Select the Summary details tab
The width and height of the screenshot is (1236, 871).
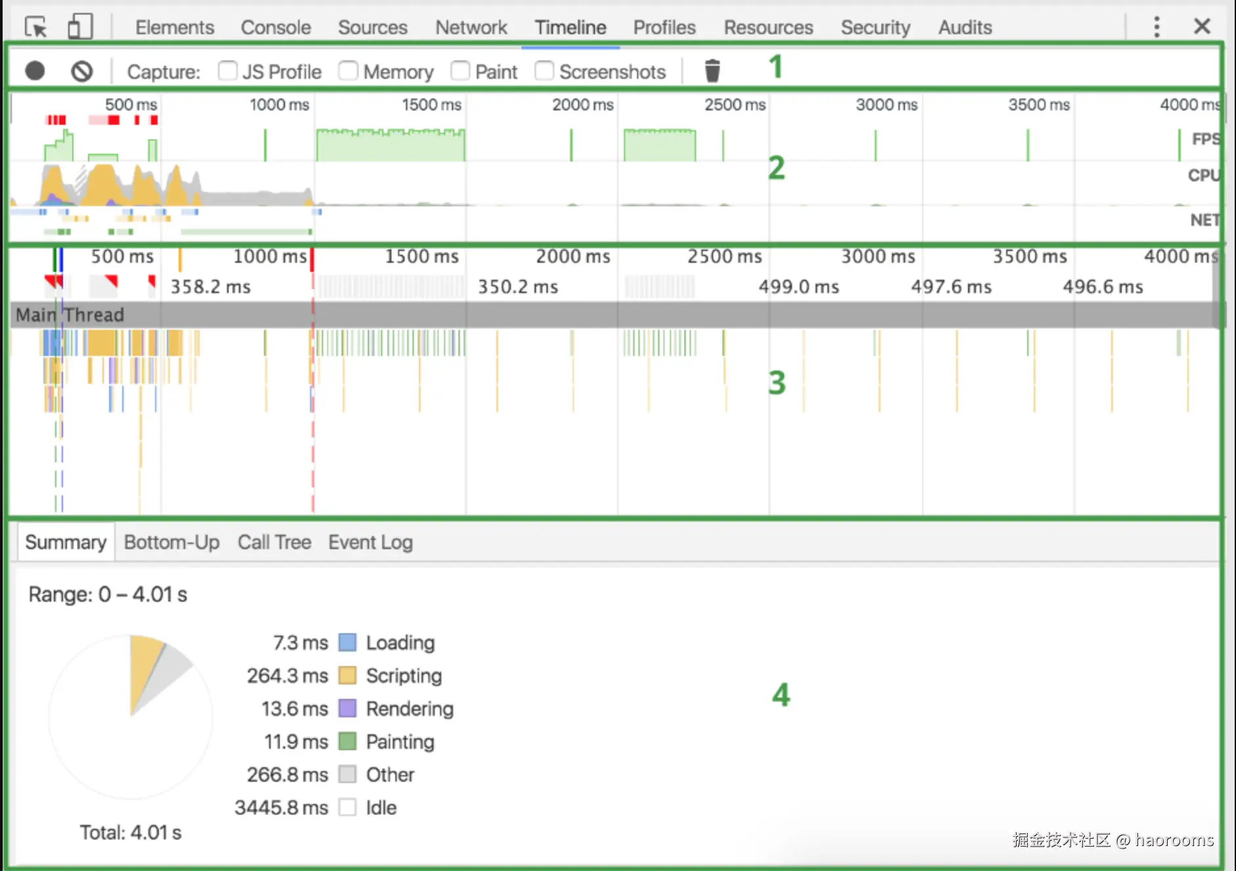(x=66, y=543)
